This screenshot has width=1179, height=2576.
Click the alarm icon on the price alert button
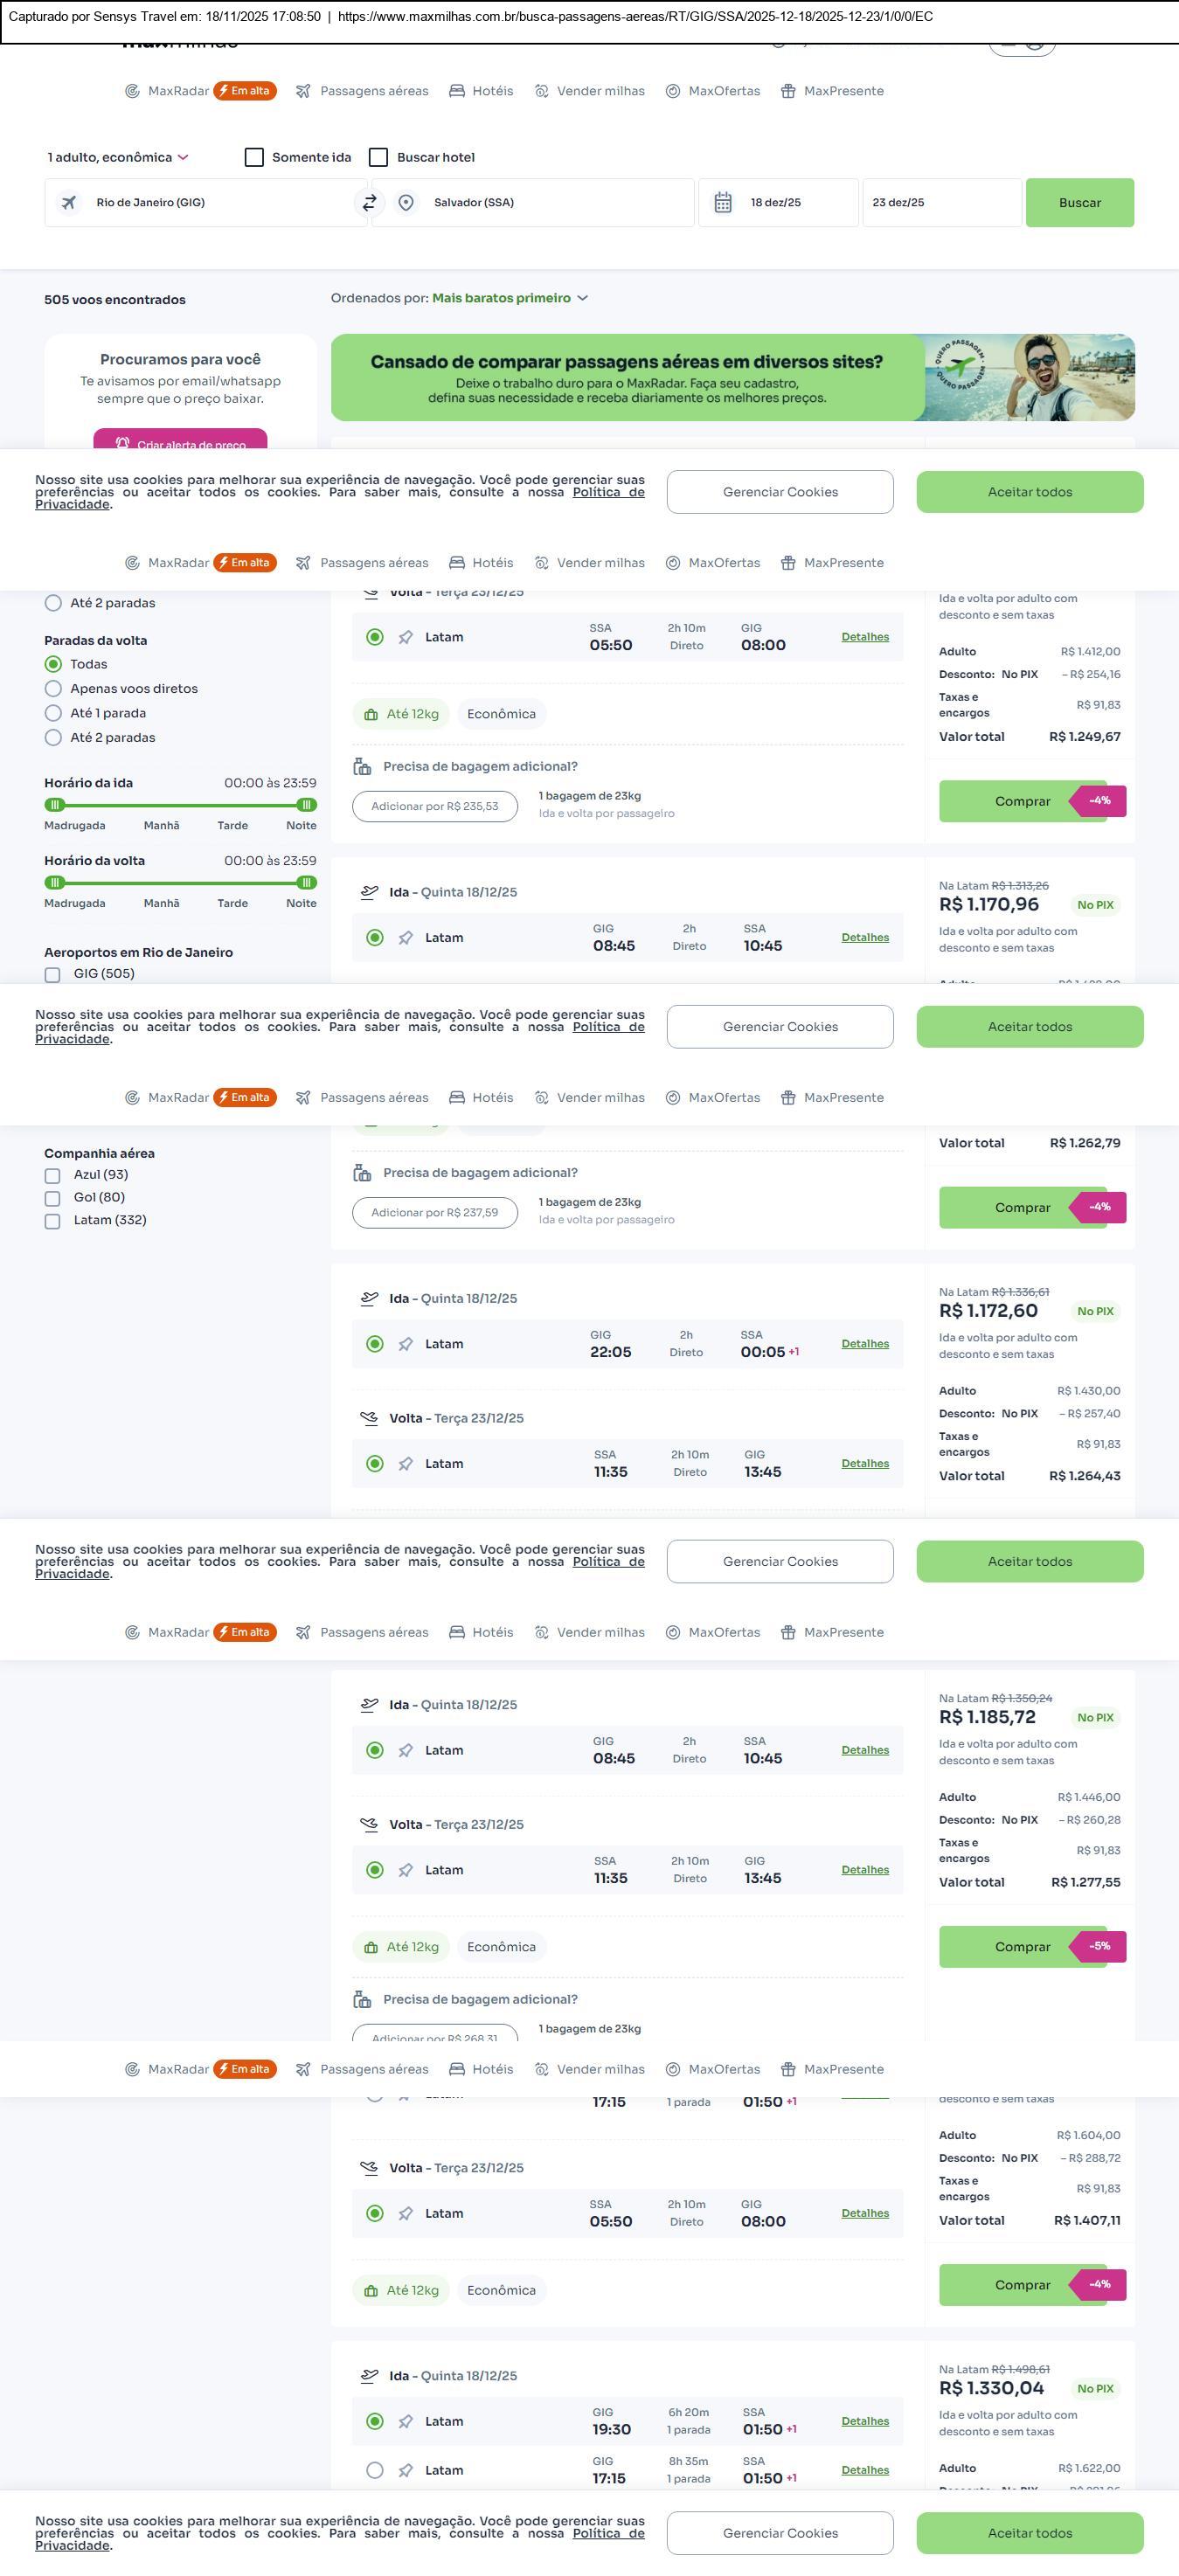click(x=122, y=443)
